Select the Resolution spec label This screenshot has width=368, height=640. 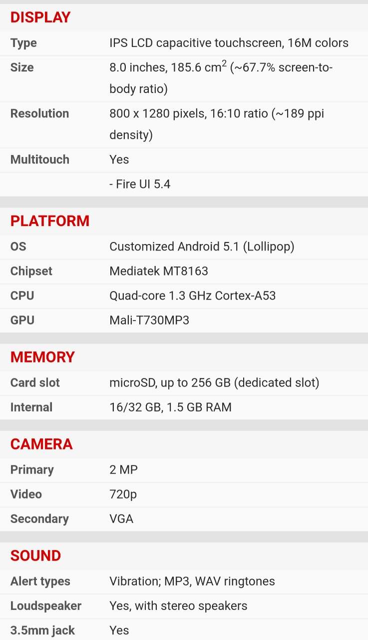(39, 113)
